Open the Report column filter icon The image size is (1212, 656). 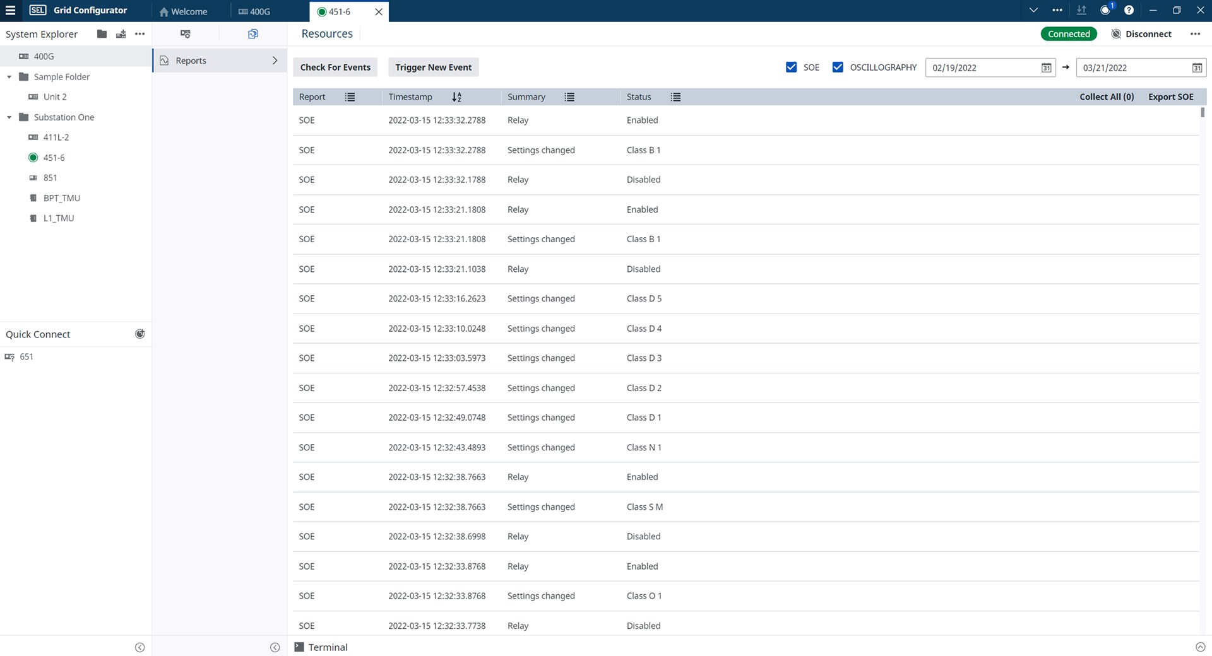coord(350,97)
